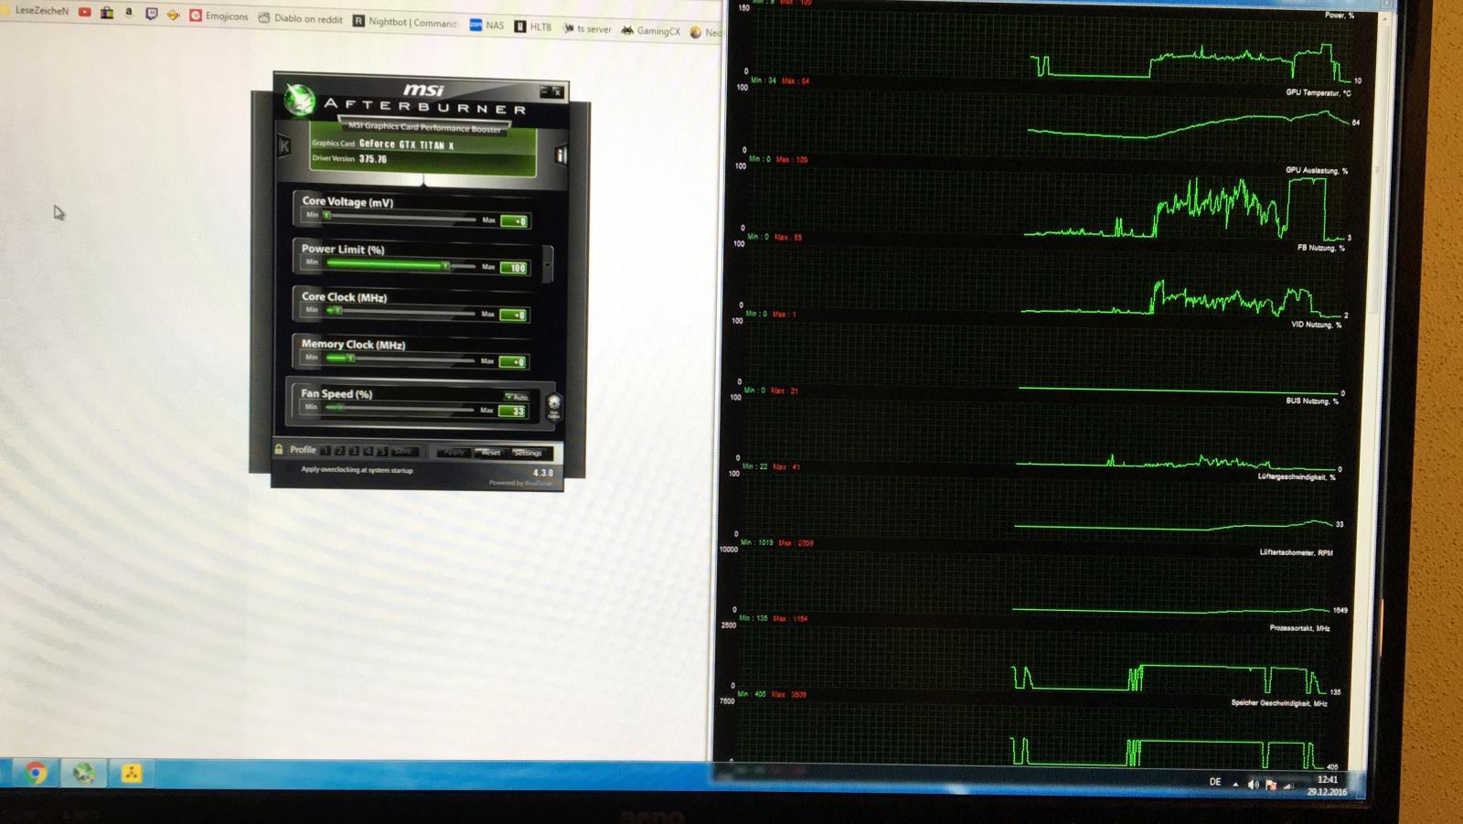The image size is (1463, 824).
Task: Adjust the Core Clock slider
Action: [x=400, y=313]
